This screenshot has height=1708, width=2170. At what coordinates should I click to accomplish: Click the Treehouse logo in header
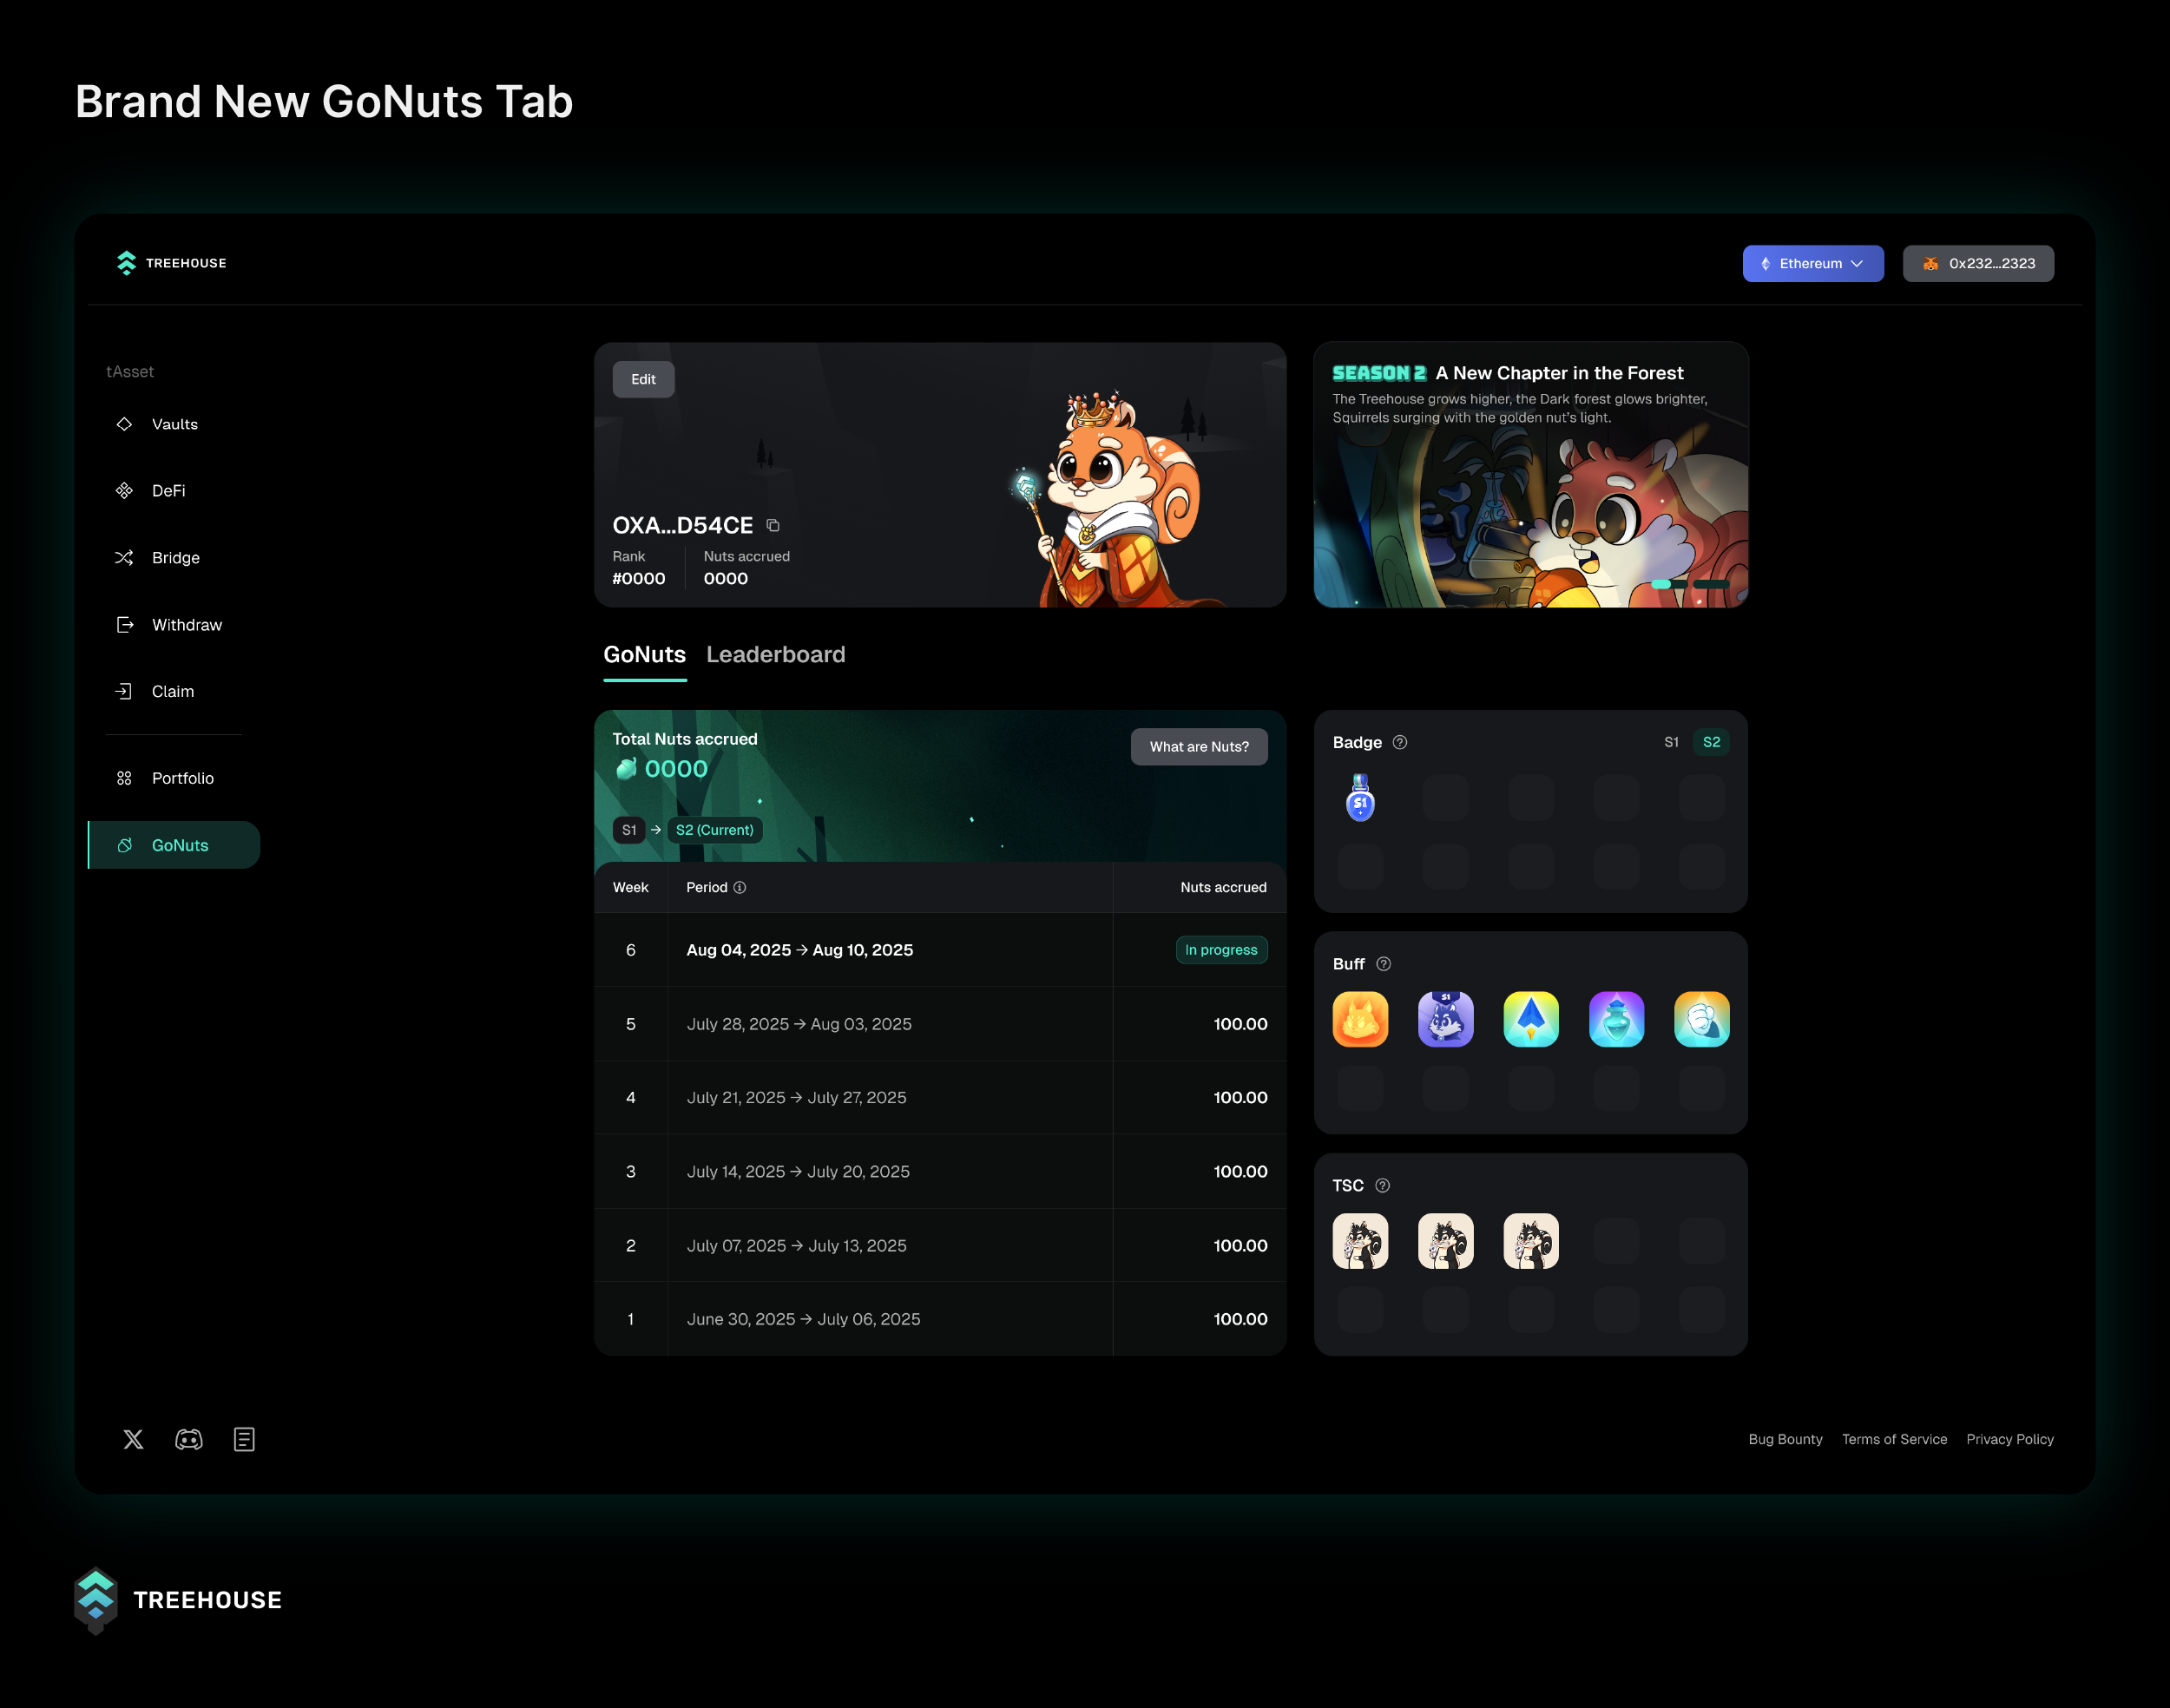[171, 263]
